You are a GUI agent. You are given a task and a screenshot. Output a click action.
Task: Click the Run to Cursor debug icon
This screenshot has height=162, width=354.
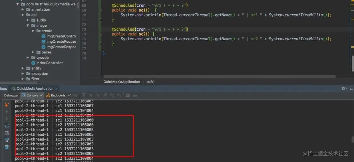point(119,95)
